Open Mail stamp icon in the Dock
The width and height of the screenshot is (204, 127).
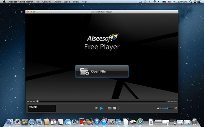click(x=39, y=122)
